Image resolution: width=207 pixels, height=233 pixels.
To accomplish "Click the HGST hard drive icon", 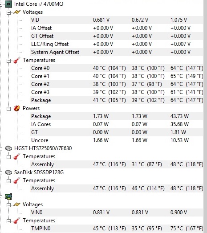I will (x=8, y=148).
